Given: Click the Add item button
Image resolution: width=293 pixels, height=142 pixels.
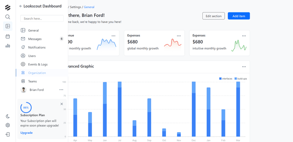Looking at the screenshot, I should (x=239, y=16).
